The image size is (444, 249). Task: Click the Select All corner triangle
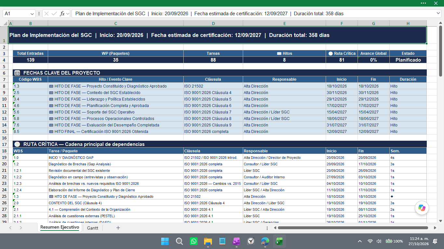[6, 23]
